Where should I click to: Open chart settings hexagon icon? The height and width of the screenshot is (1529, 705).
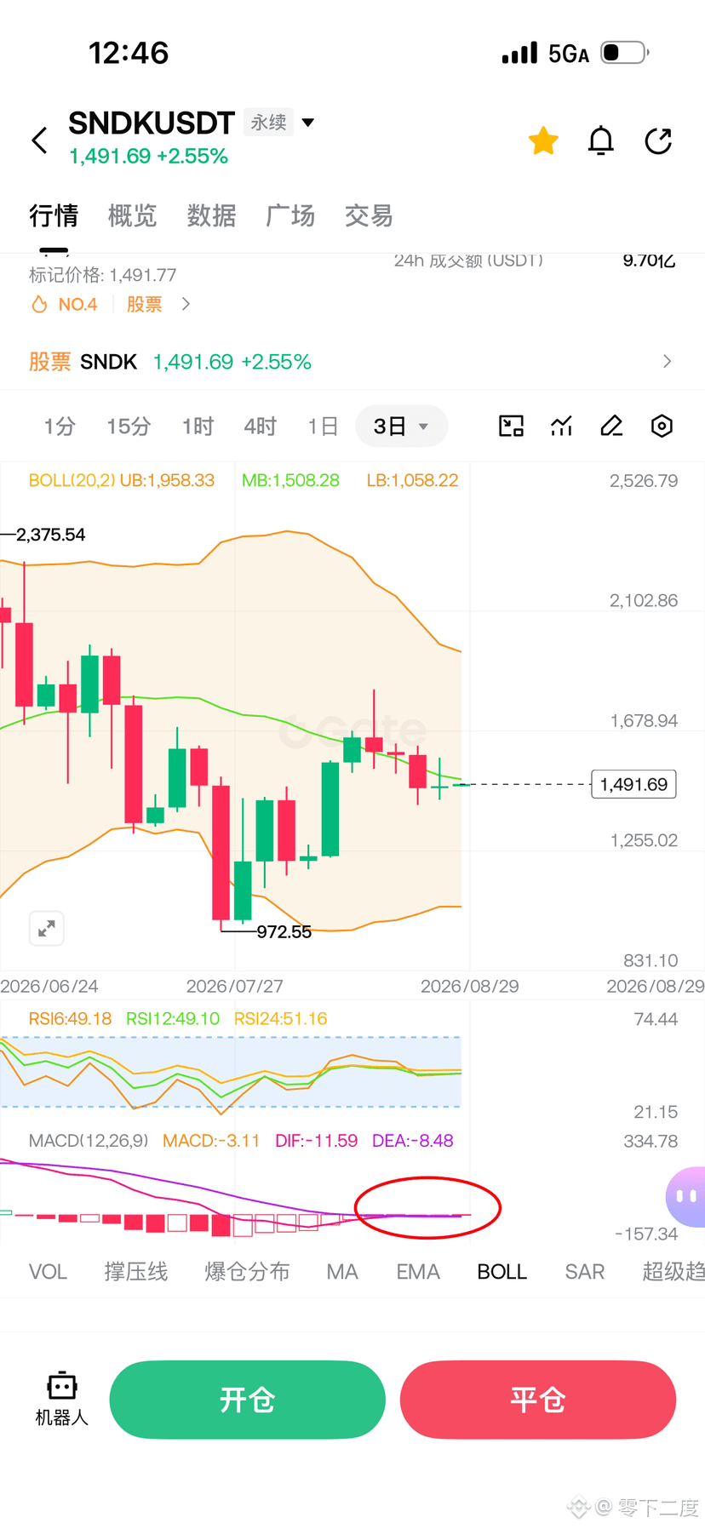(662, 426)
